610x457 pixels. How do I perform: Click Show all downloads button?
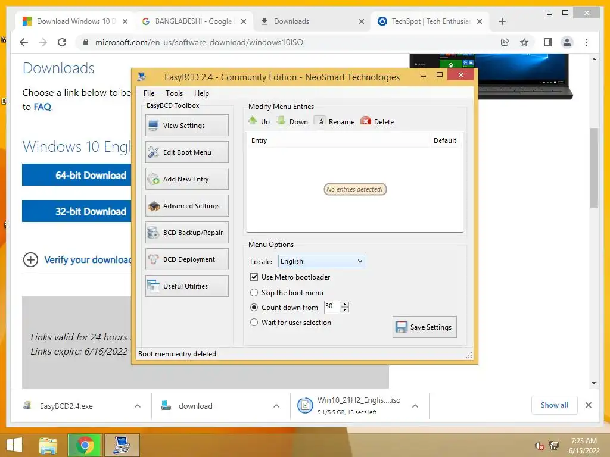click(x=554, y=405)
